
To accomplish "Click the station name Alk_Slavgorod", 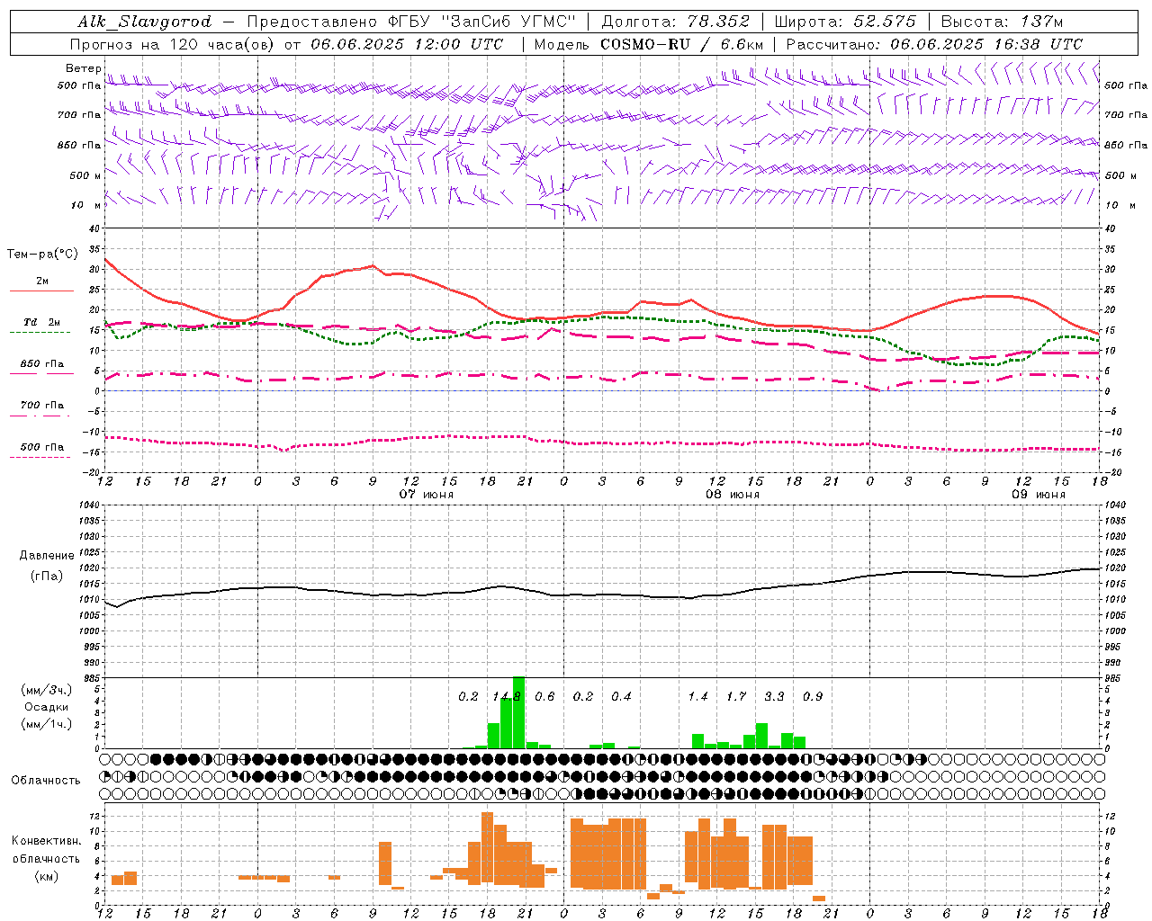I will tap(145, 22).
